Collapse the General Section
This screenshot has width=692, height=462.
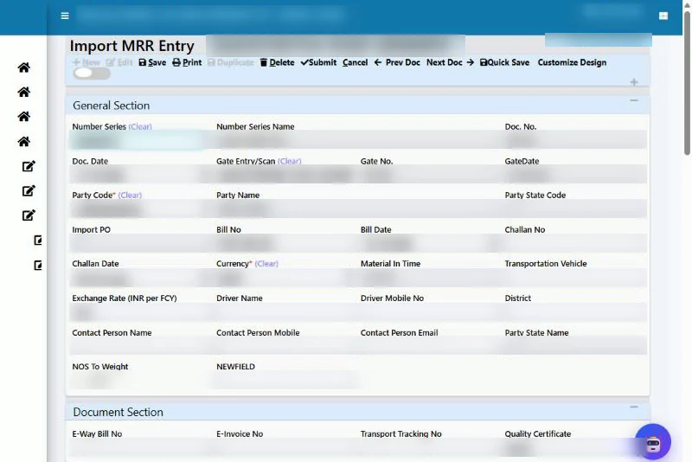pos(634,101)
